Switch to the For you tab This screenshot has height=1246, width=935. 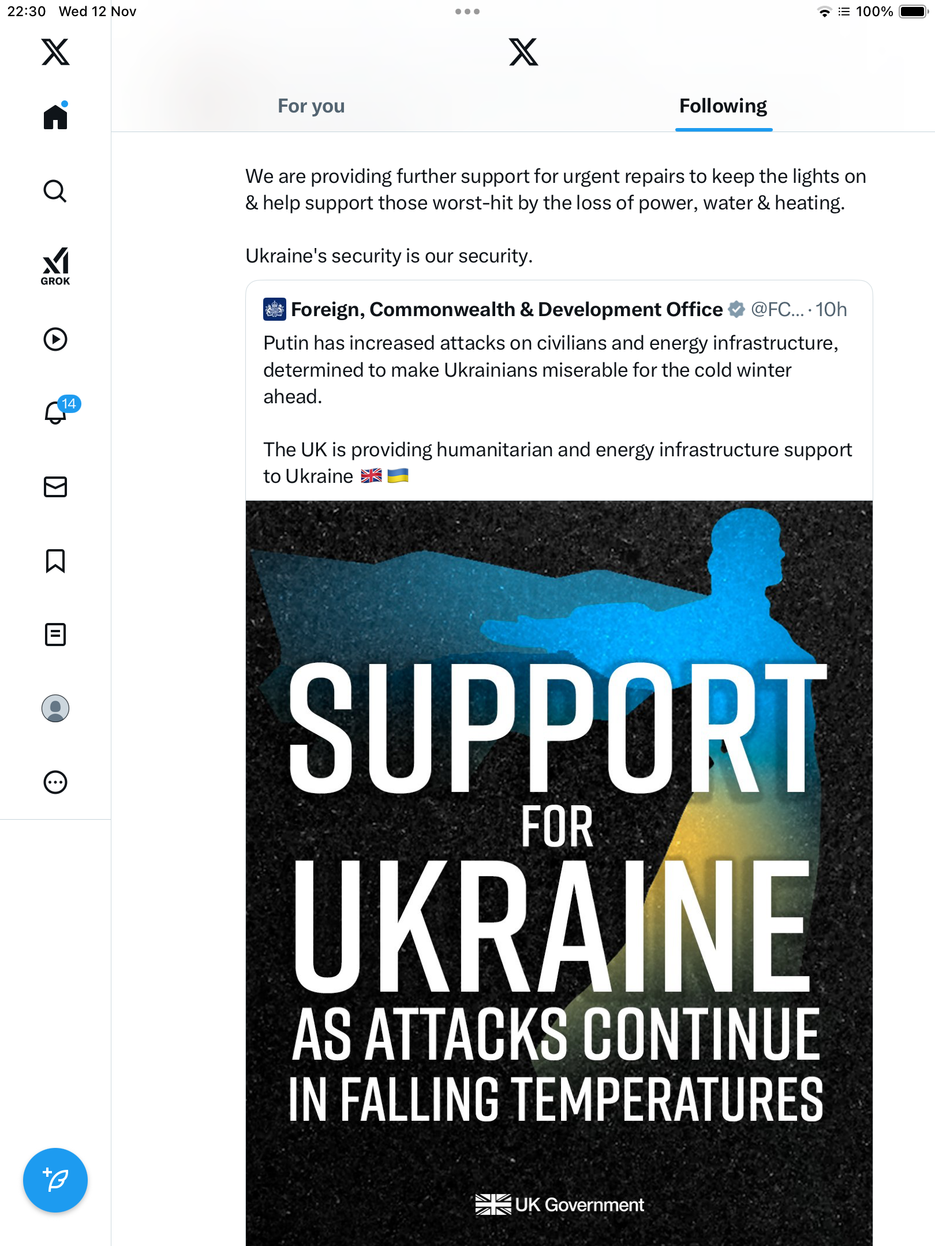(x=311, y=106)
